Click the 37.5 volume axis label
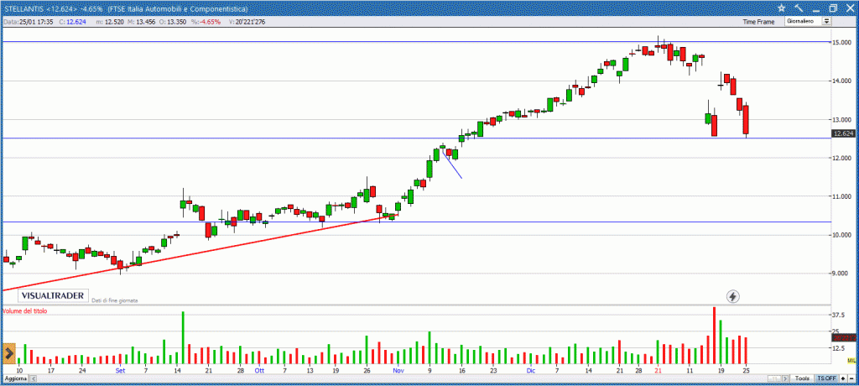 [x=838, y=316]
